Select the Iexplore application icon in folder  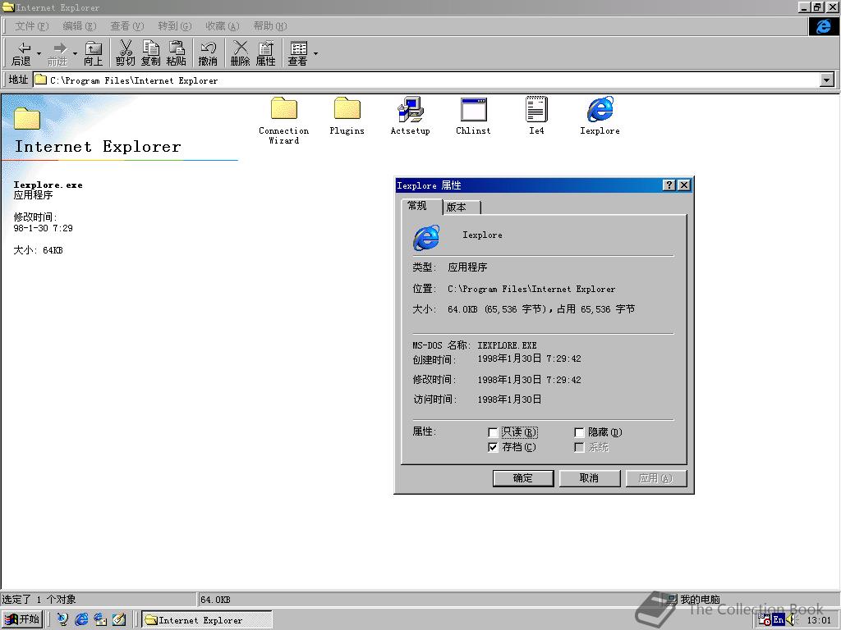[600, 116]
